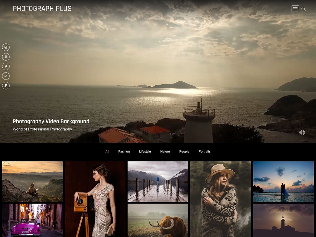Screen dimensions: 316x237
Task: Switch to the Nature filter
Action: tap(165, 152)
